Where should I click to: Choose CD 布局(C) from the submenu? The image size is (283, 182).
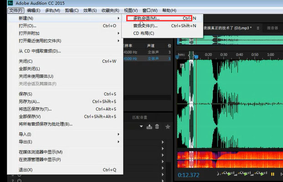(x=162, y=33)
